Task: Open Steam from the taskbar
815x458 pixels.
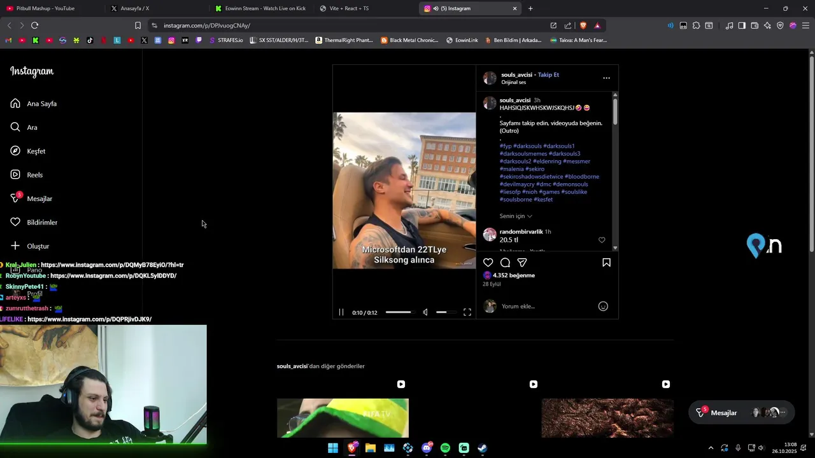Action: [x=483, y=448]
